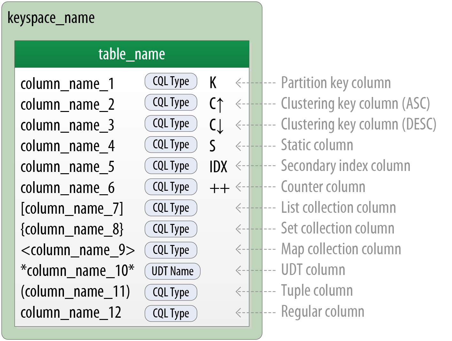
Task: Select the {column_name_8} set column name
Action: (x=72, y=229)
